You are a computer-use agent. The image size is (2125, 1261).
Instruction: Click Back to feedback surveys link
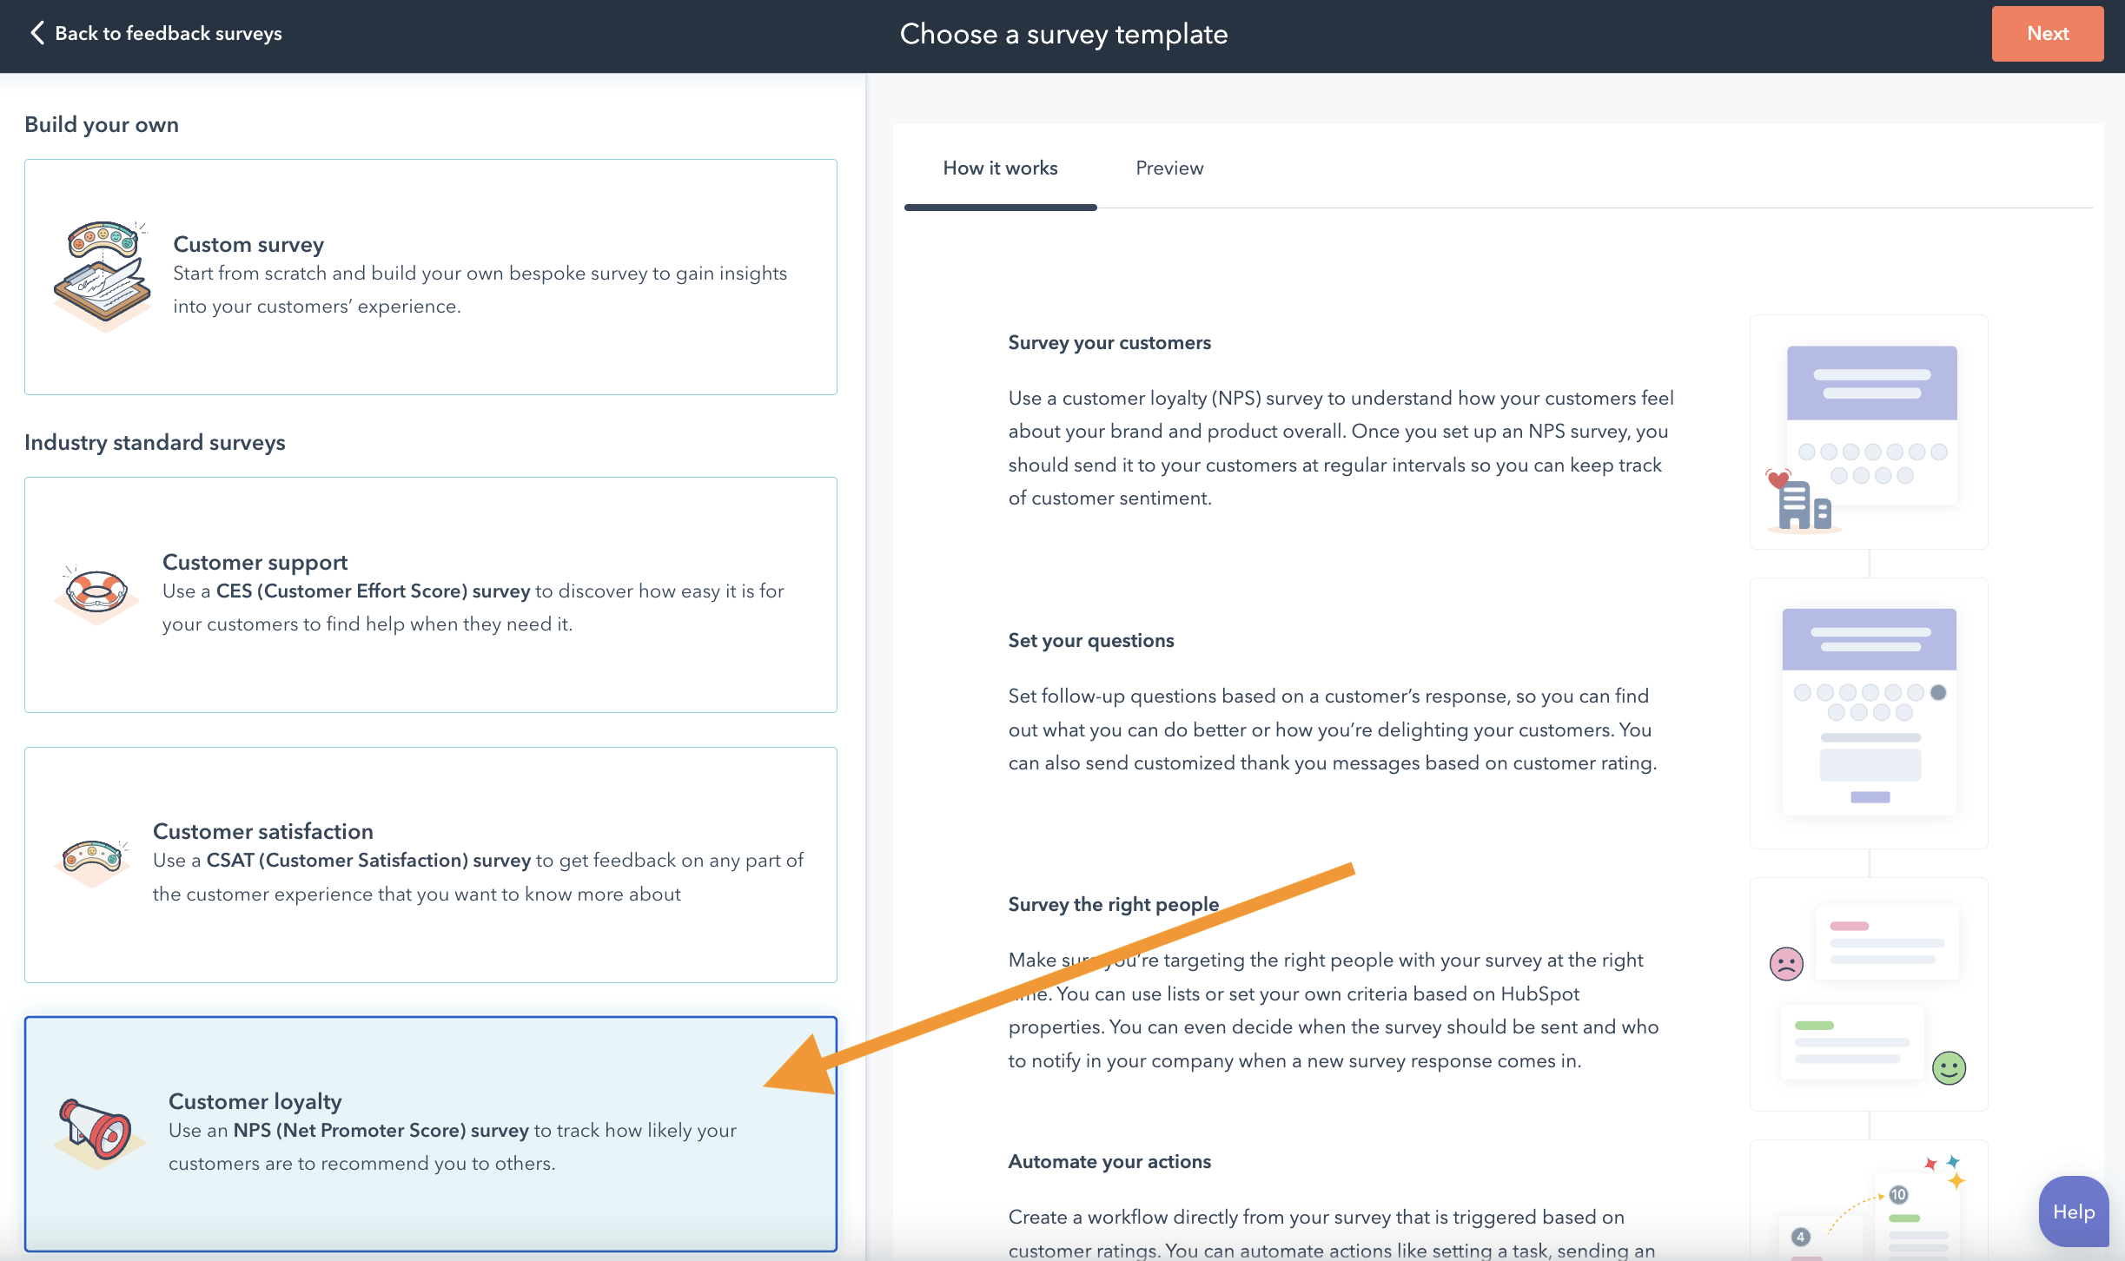pos(169,33)
